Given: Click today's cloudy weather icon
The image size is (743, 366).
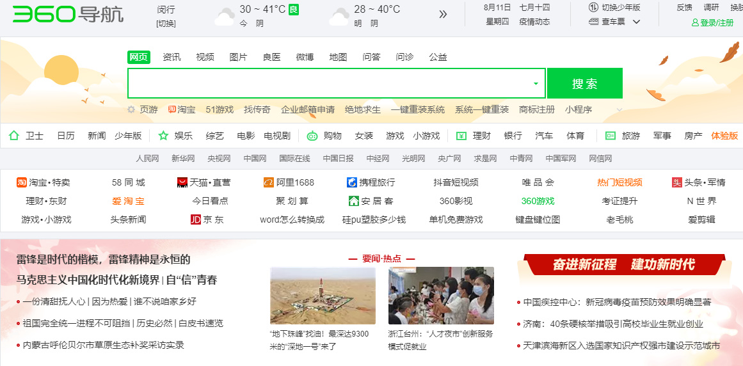Looking at the screenshot, I should coord(224,17).
